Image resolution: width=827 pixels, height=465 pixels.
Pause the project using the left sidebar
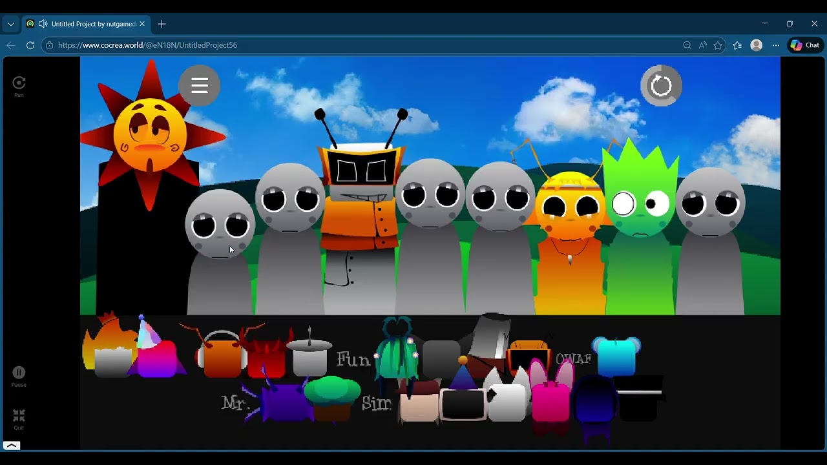pyautogui.click(x=19, y=376)
